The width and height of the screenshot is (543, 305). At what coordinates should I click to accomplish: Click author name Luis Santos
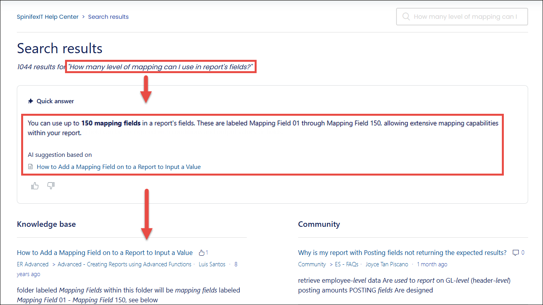(x=212, y=264)
